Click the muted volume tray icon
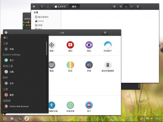The height and width of the screenshot is (122, 163). point(152,119)
